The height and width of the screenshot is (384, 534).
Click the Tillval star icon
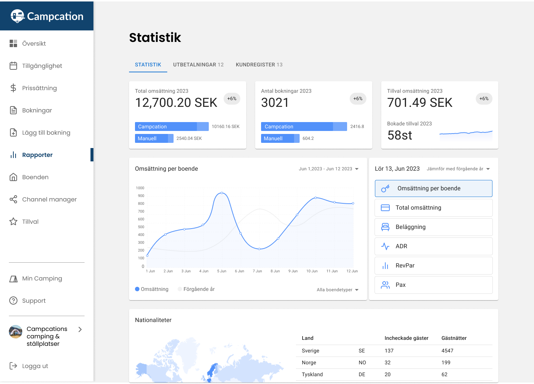(x=13, y=221)
